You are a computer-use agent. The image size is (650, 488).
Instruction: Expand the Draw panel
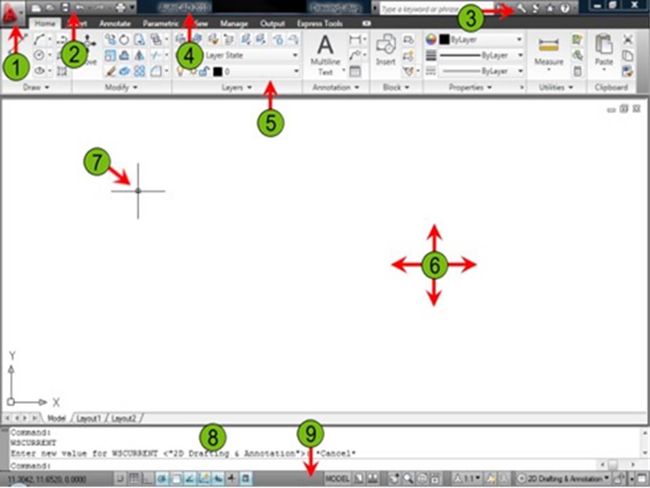[36, 87]
